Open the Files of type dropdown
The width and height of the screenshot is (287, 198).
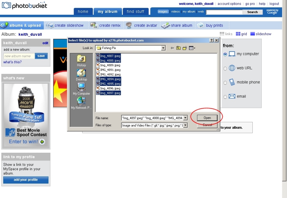(x=185, y=125)
